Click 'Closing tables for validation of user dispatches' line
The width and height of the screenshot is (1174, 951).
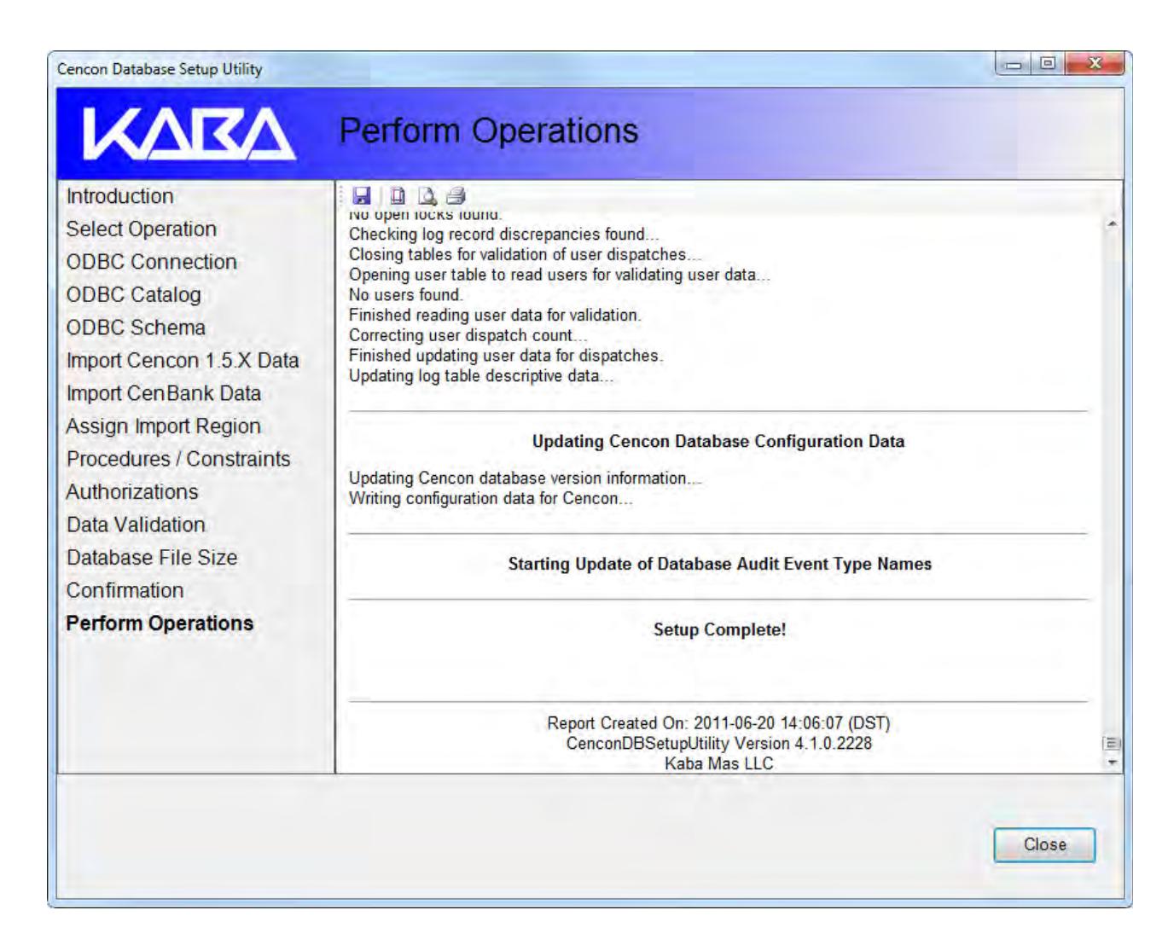click(x=526, y=254)
